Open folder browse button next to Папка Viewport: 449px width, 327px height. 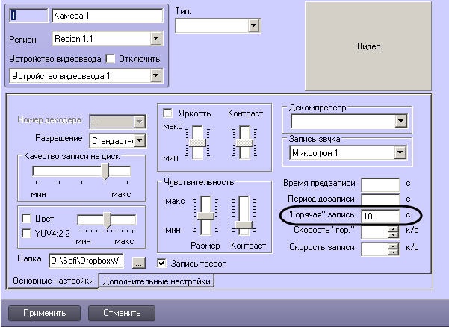click(139, 263)
